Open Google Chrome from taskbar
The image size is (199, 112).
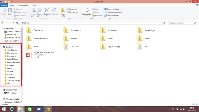tap(48, 109)
